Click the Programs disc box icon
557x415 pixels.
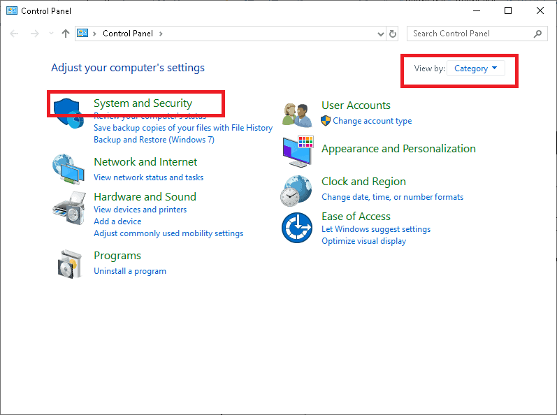[x=70, y=264]
